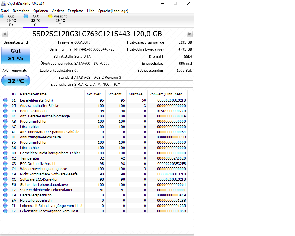Click status orb for unerwarteter Spannungsabfälle row
The height and width of the screenshot is (236, 295).
click(5, 132)
